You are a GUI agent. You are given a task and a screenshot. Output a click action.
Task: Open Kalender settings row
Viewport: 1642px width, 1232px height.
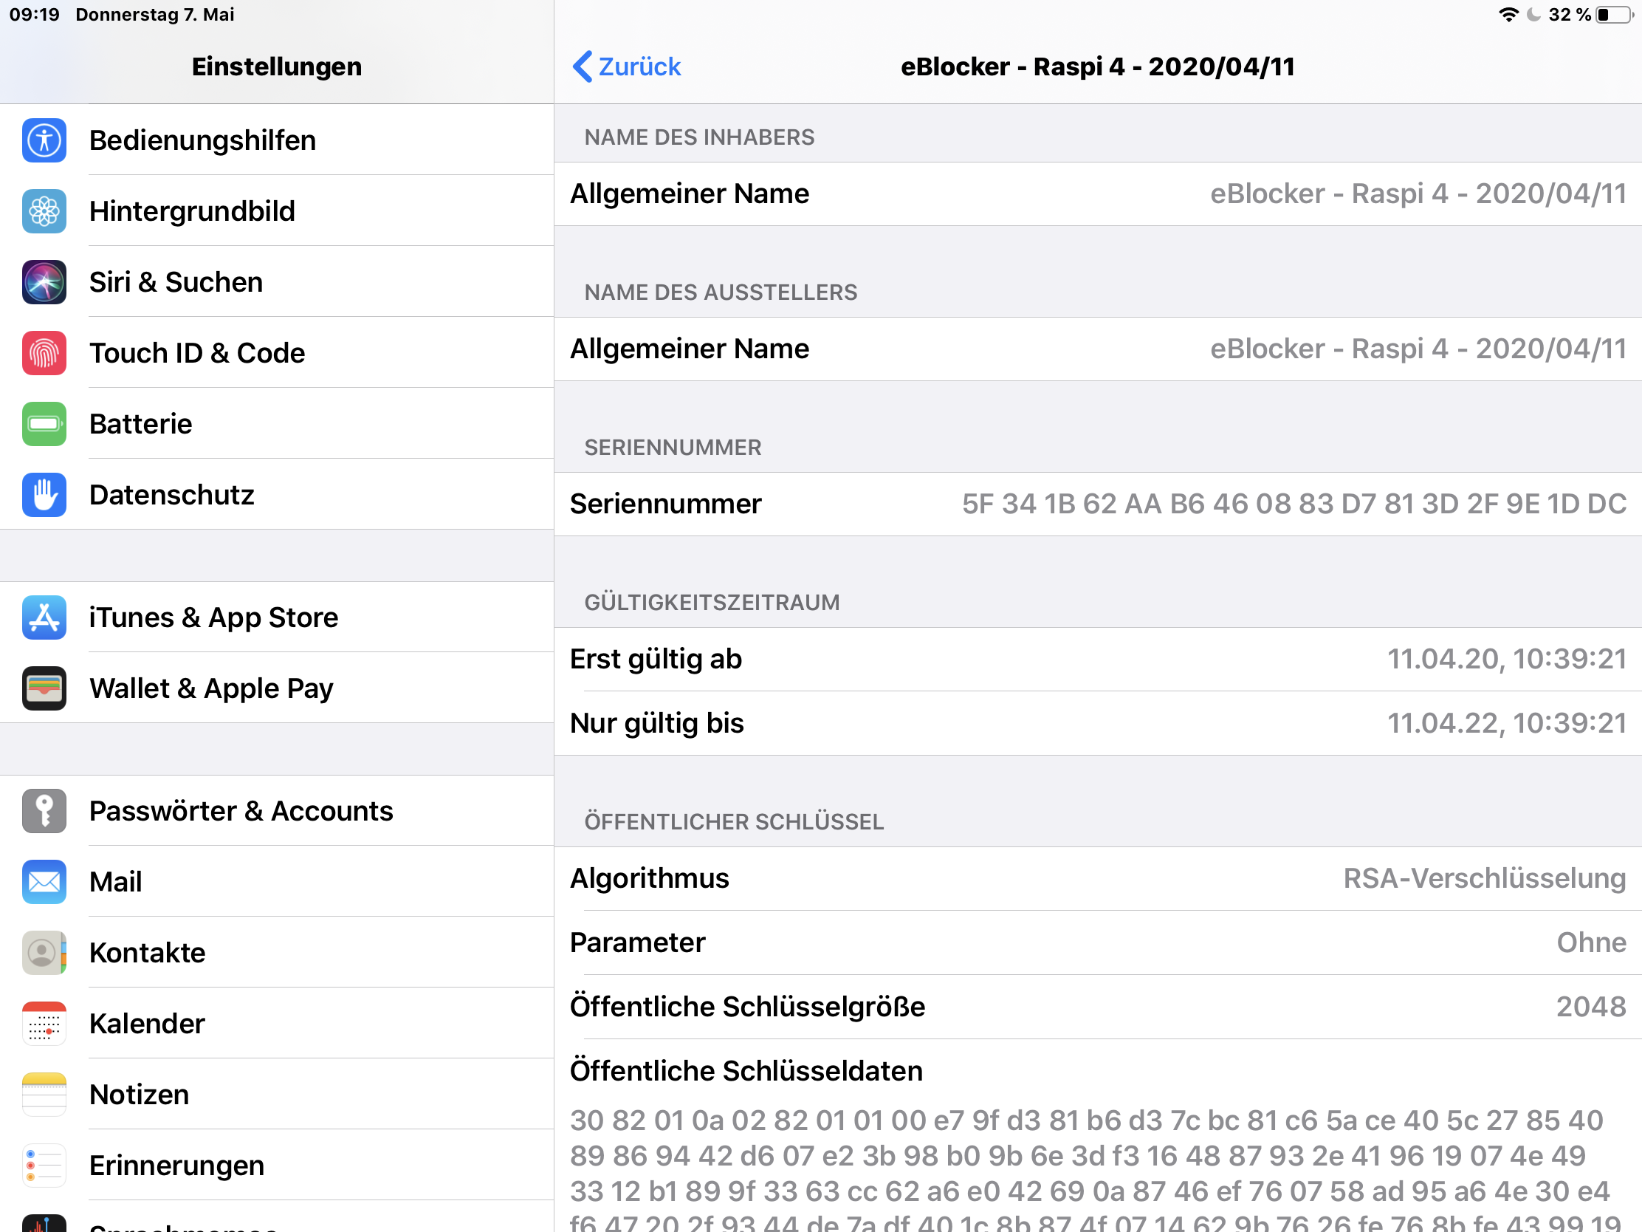pos(277,1023)
